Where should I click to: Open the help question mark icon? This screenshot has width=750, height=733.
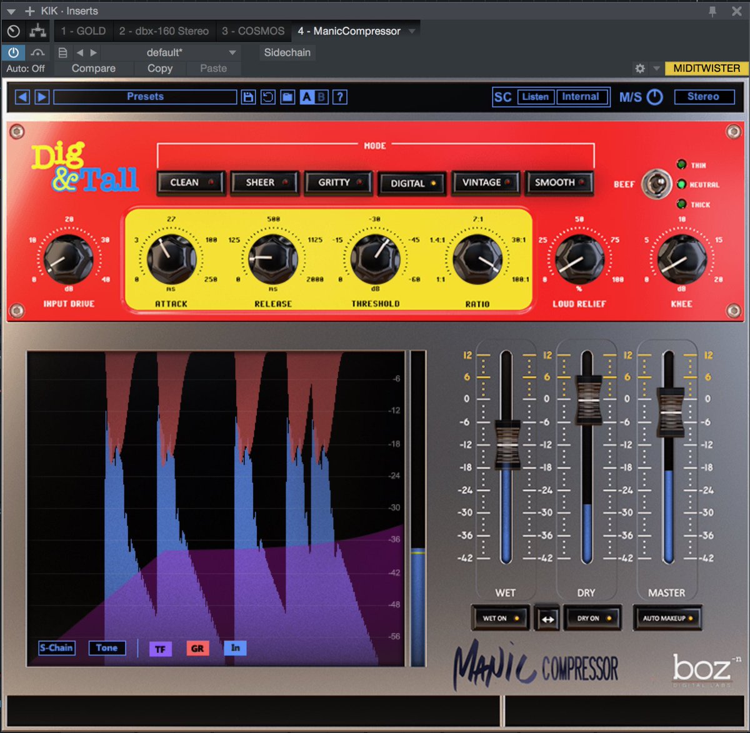coord(340,97)
